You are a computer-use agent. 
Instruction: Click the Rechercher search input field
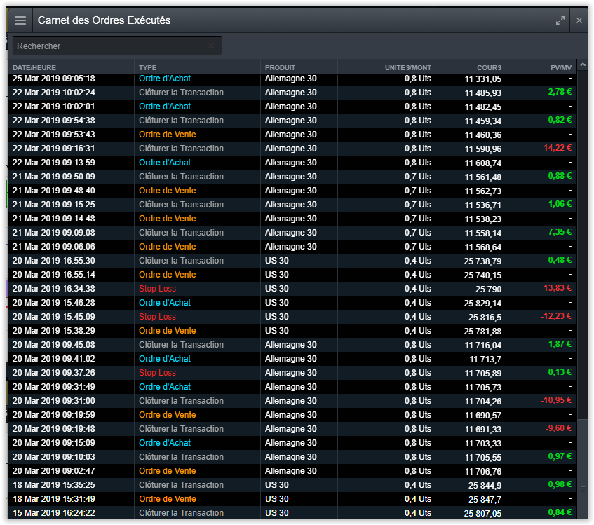(x=117, y=46)
